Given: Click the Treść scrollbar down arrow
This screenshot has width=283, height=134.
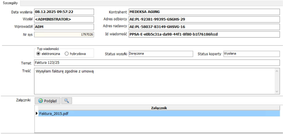Looking at the screenshot, I should point(277,92).
